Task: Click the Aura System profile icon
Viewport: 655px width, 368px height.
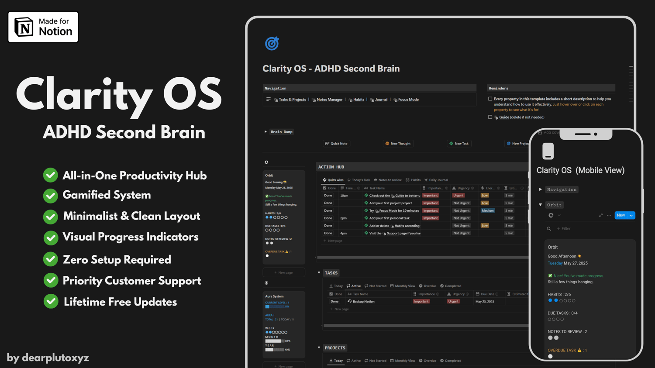Action: click(266, 283)
